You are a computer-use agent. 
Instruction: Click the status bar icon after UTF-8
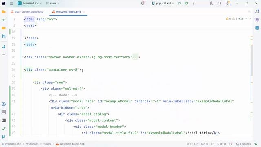tap(231, 144)
